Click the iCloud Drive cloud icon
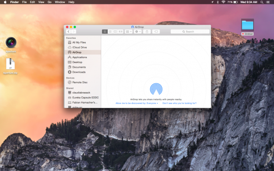The image size is (274, 171). [x=69, y=47]
